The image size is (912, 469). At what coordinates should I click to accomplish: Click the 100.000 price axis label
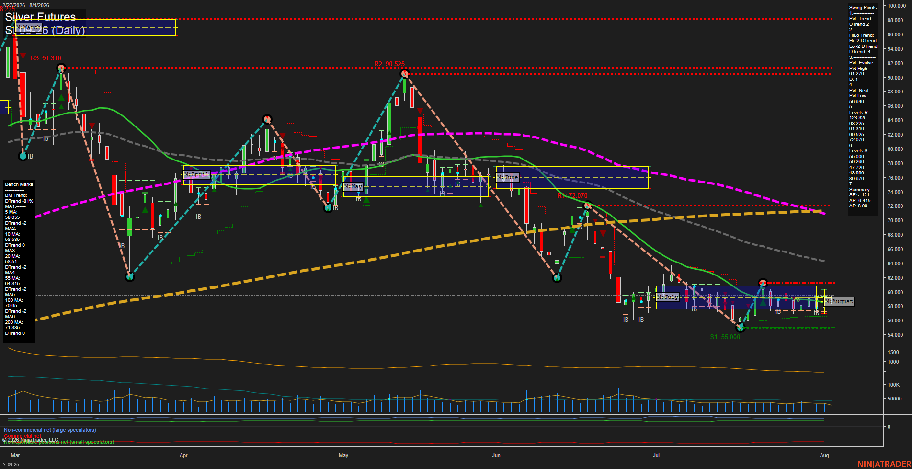(x=896, y=6)
